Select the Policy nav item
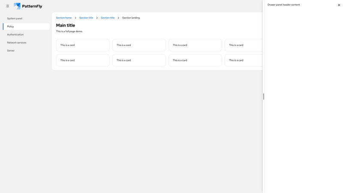The width and height of the screenshot is (343, 193). (26, 27)
